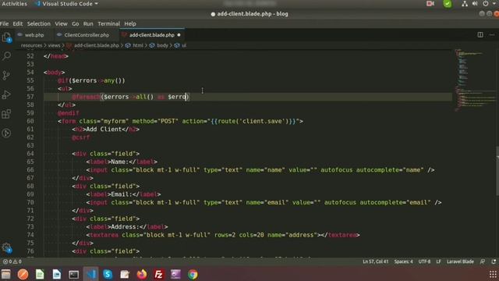Open LibreOffice Writer from the dock
The height and width of the screenshot is (281, 499).
coord(57,274)
